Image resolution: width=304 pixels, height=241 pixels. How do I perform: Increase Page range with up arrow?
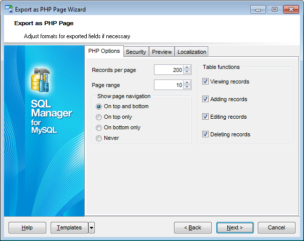(187, 83)
